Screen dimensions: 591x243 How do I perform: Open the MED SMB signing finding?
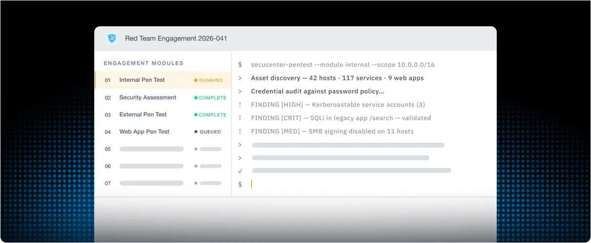(x=332, y=131)
